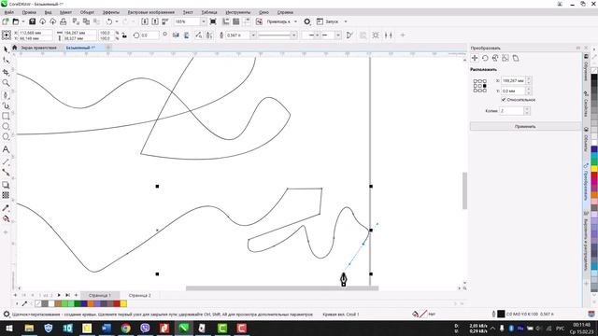The height and width of the screenshot is (336, 598).
Task: Select bottom-left anchor point in docker grid
Action: click(476, 91)
